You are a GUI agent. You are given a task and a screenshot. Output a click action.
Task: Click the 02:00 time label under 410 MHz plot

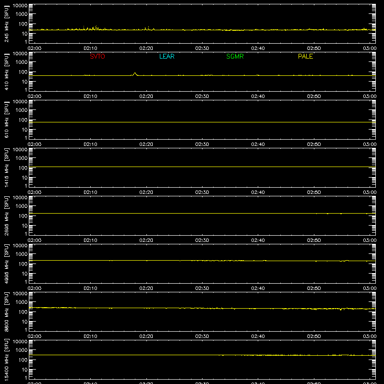(35, 96)
